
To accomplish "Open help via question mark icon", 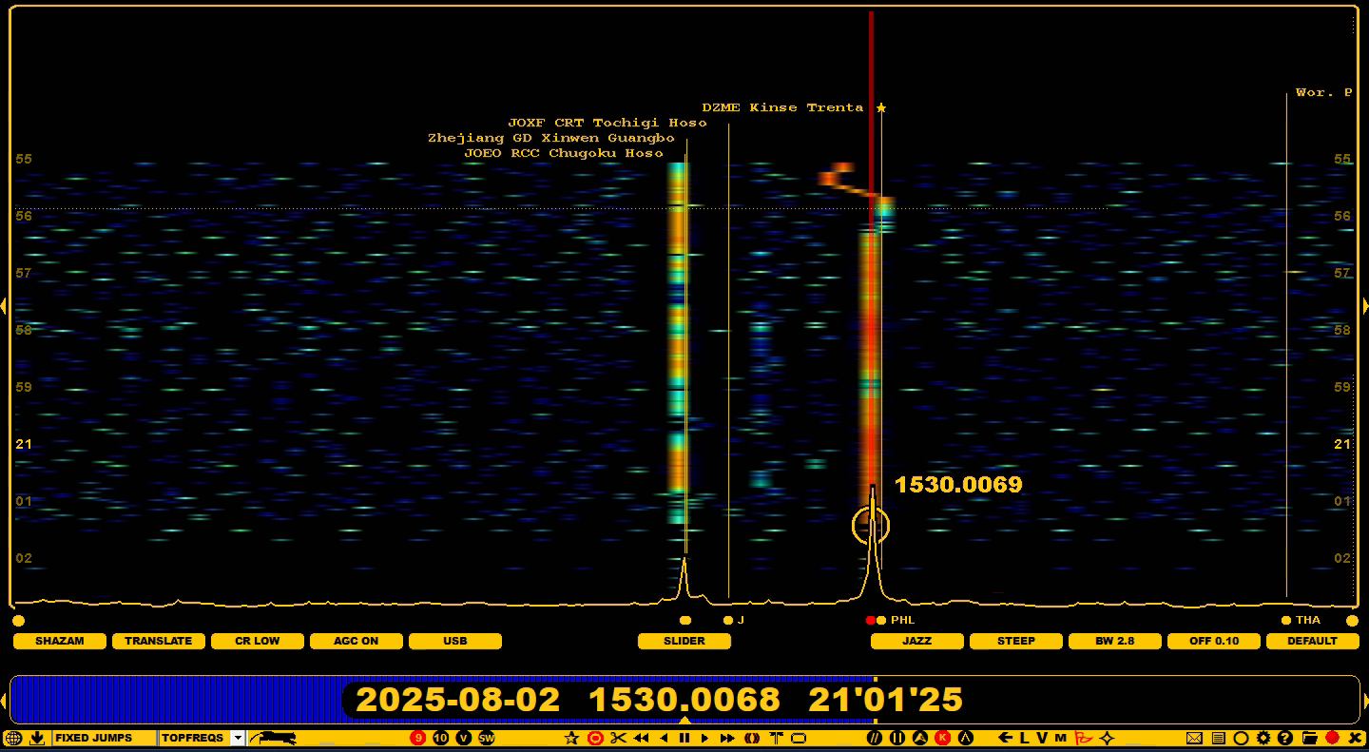I will point(1285,738).
